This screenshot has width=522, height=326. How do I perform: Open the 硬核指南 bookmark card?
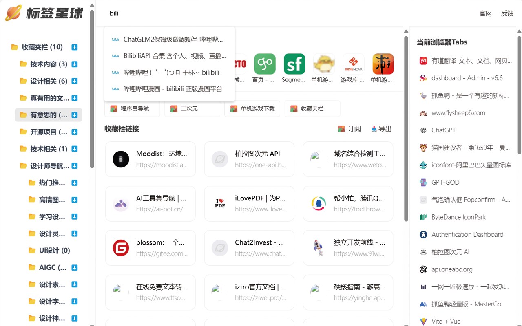click(348, 292)
